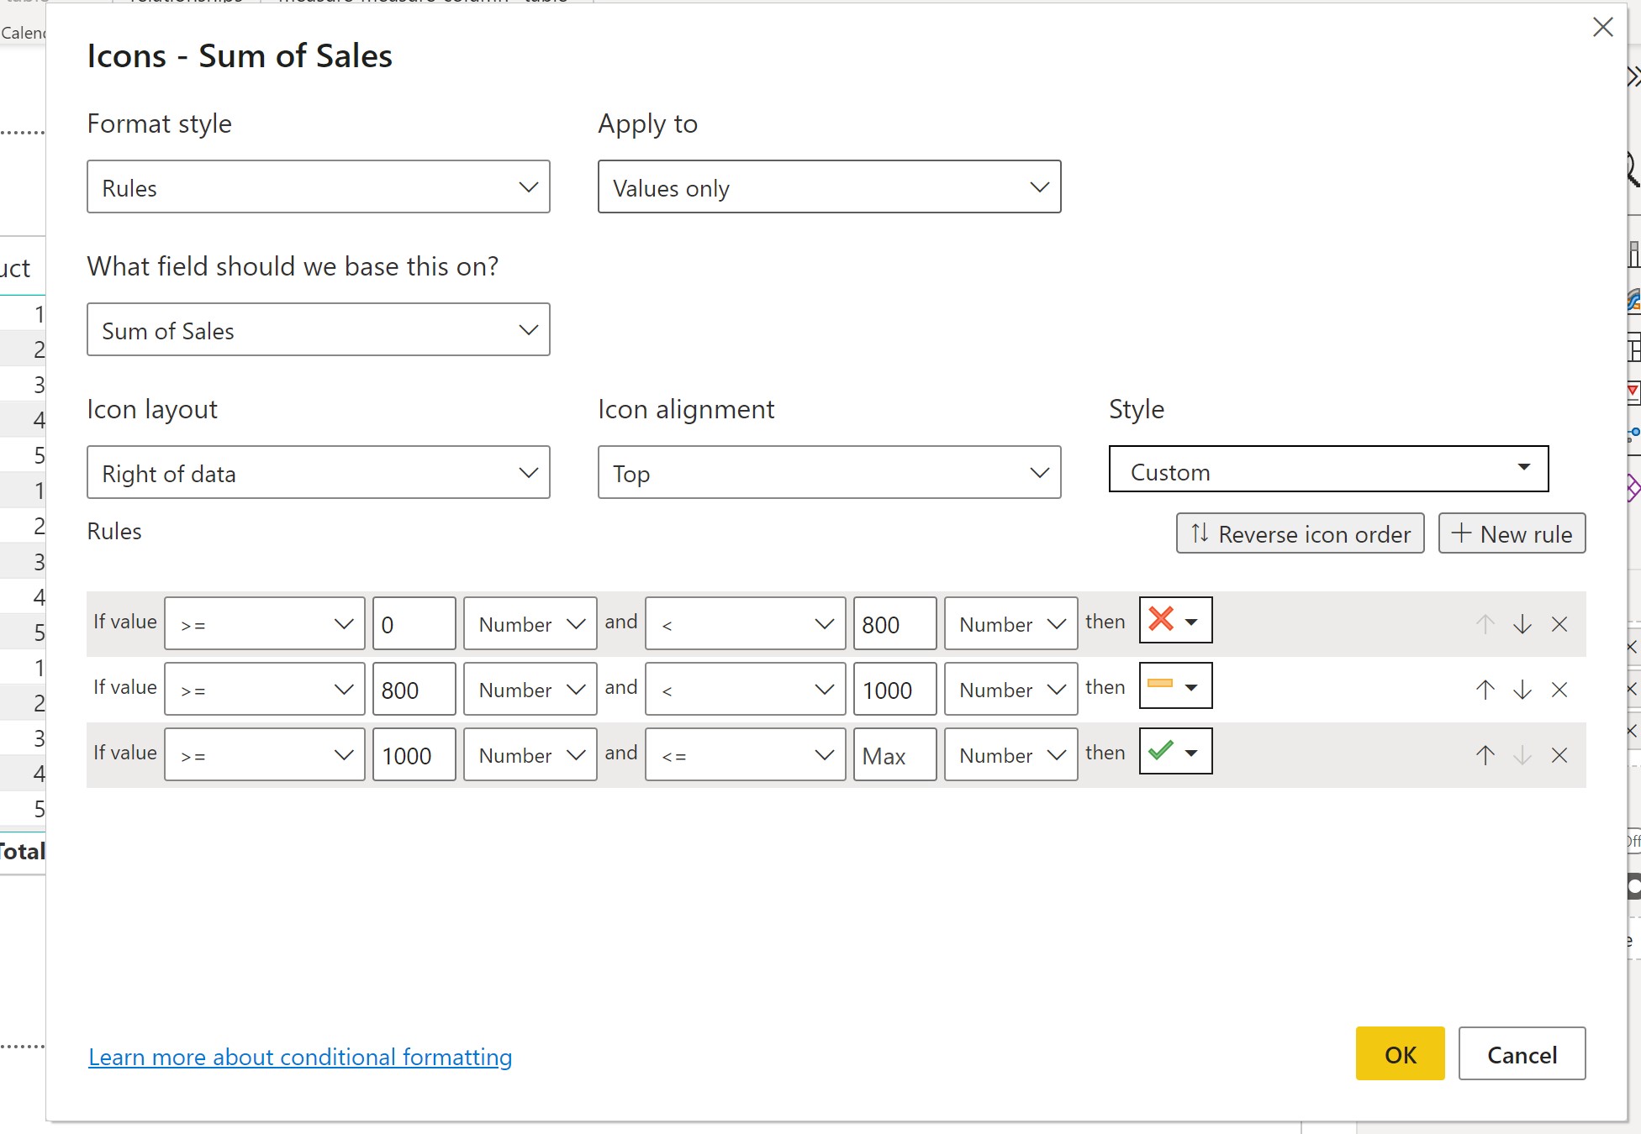Open Number type dropdown beside first rule's 0
The width and height of the screenshot is (1641, 1134).
[x=530, y=623]
